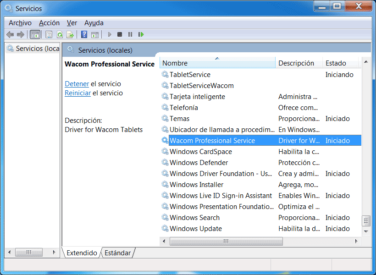Screen dimensions: 376x275
Task: Select the Windows Search service name
Action: [x=194, y=218]
